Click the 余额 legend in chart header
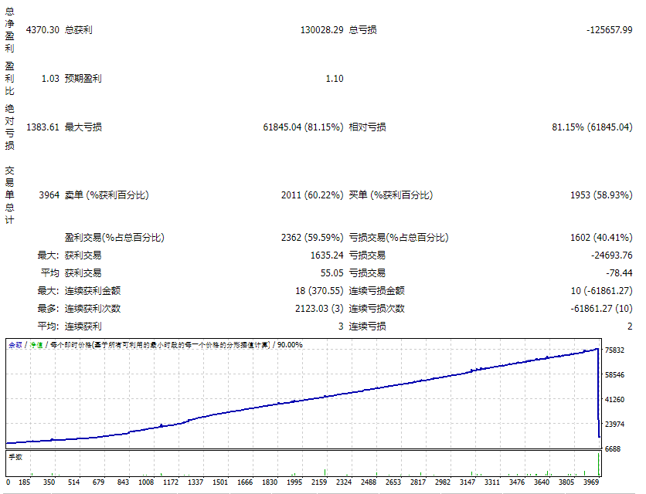Screen dimensions: 646x494 click(x=15, y=345)
